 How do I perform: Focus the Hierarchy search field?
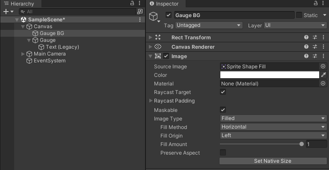(x=77, y=12)
